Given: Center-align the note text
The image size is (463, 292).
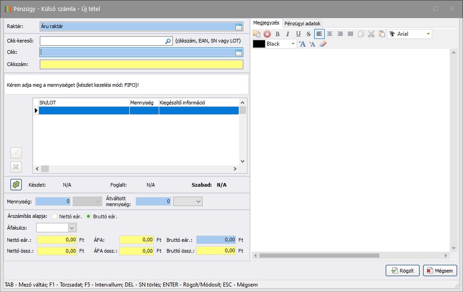Looking at the screenshot, I should (330, 34).
